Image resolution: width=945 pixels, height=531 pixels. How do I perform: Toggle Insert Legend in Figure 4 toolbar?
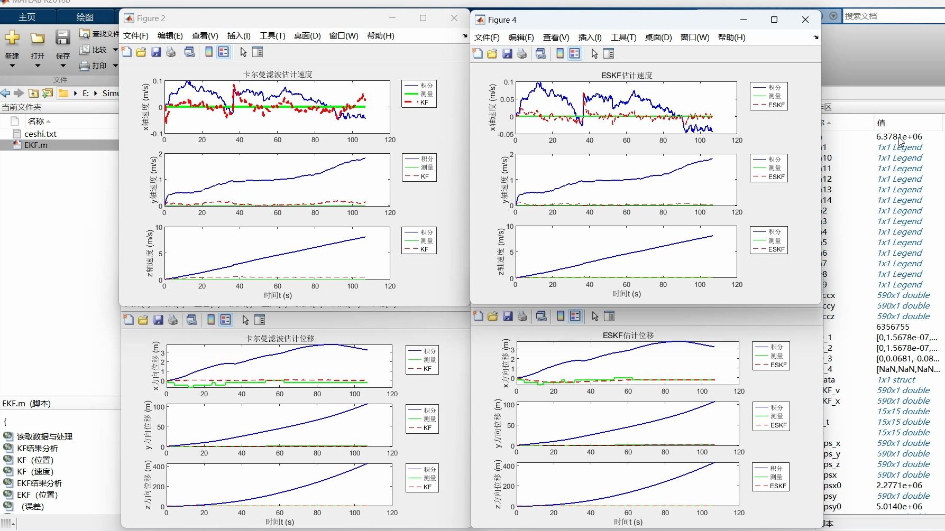pyautogui.click(x=575, y=53)
